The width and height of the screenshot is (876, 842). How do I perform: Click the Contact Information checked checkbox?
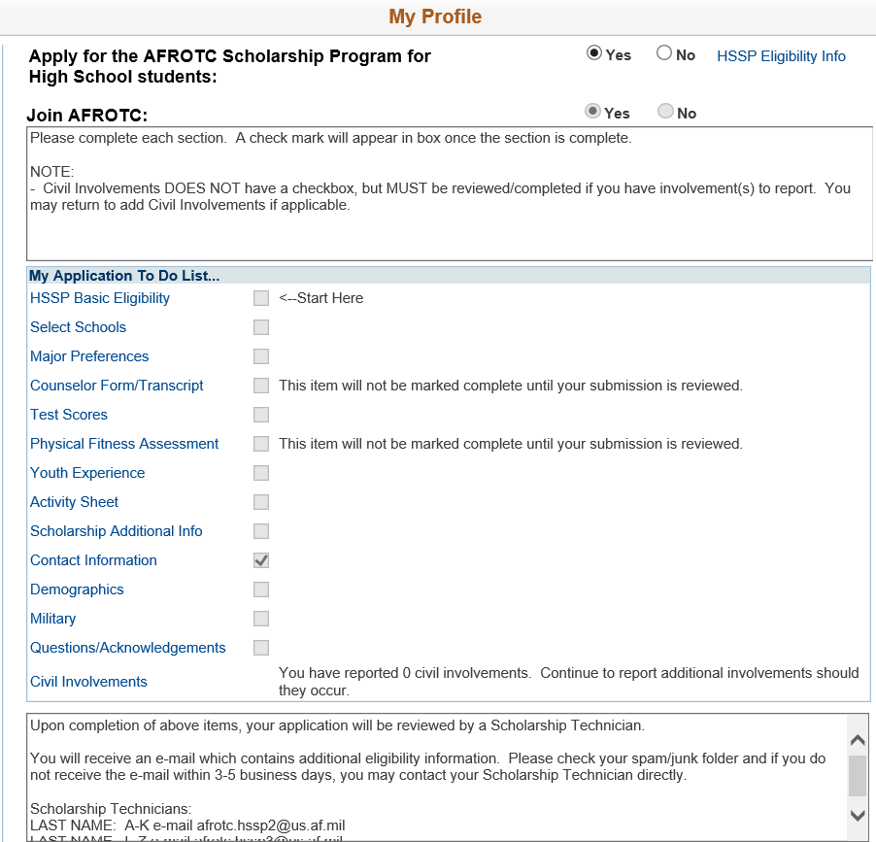pyautogui.click(x=261, y=560)
